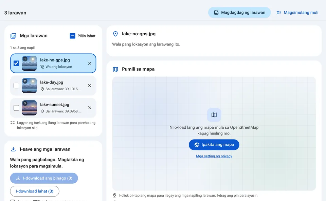The height and width of the screenshot is (201, 326).
Task: Click the 'Sa larawan: 39.1015...' coordinates
Action: coord(63,89)
